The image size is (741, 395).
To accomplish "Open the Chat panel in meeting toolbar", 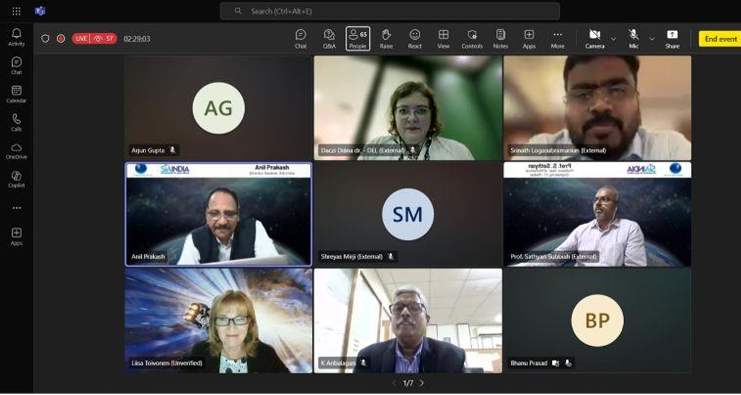I will coord(300,38).
